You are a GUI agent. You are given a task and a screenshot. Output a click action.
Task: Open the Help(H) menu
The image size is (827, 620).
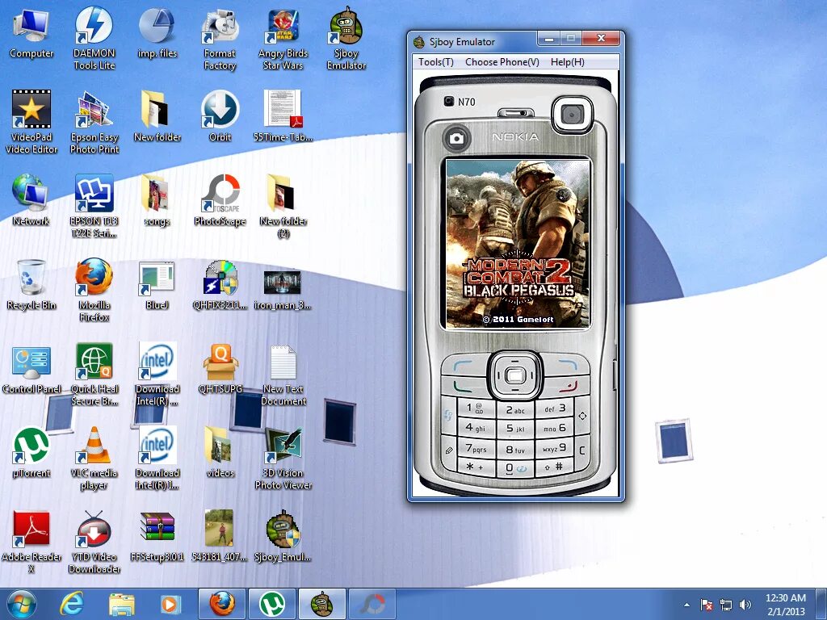pyautogui.click(x=568, y=62)
